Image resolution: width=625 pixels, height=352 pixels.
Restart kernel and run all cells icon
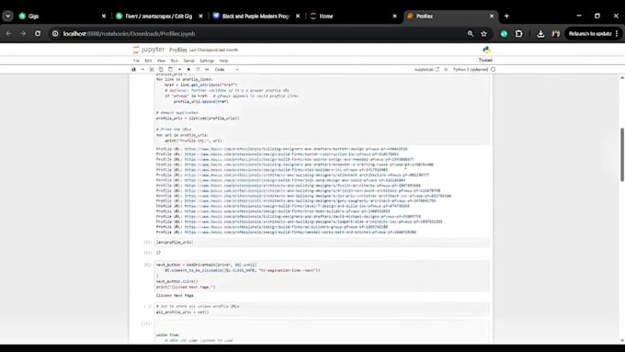(207, 69)
